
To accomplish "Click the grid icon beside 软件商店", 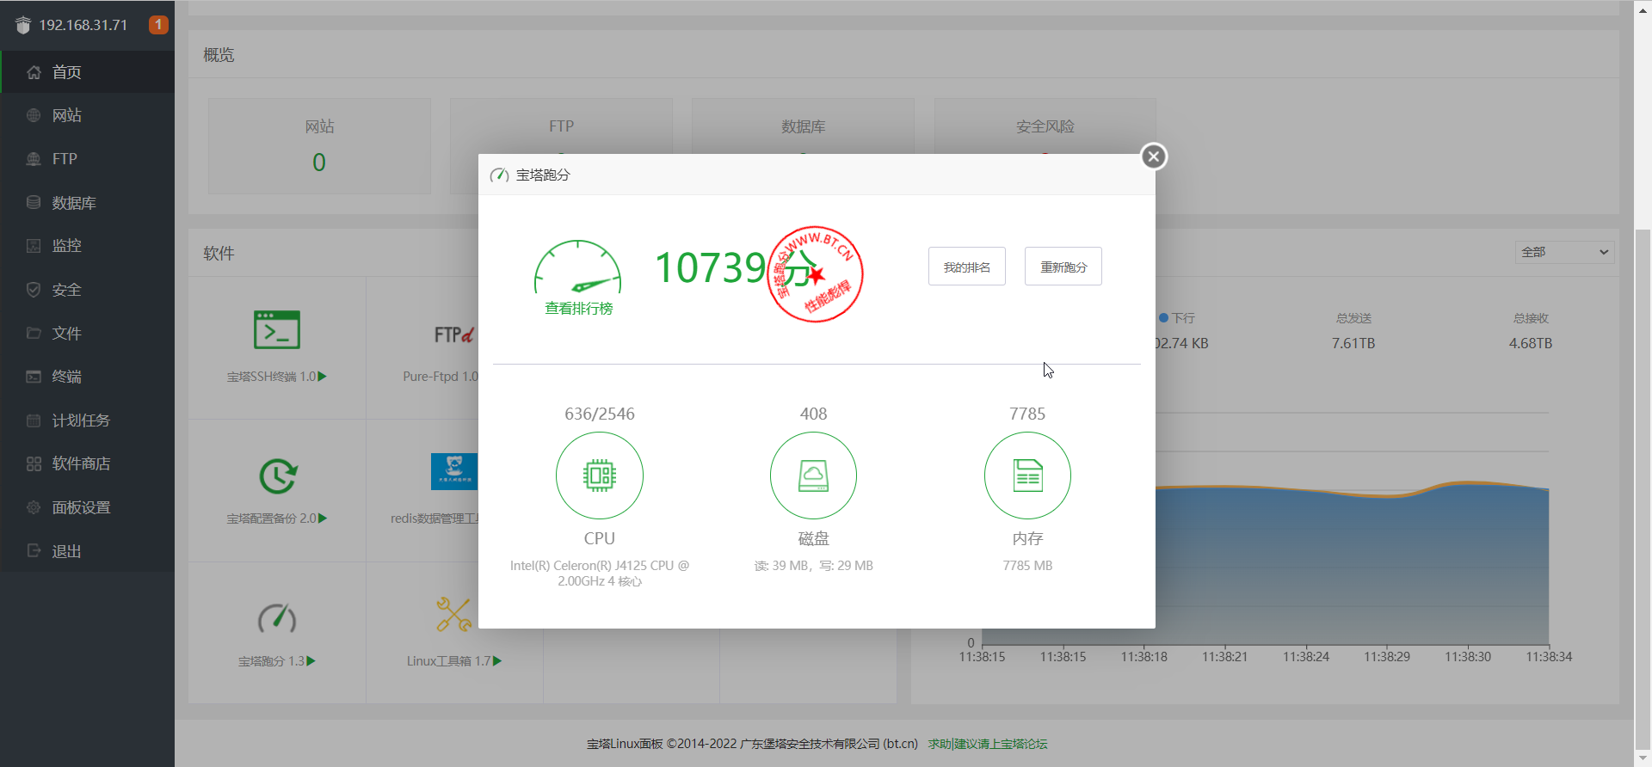I will [x=34, y=463].
